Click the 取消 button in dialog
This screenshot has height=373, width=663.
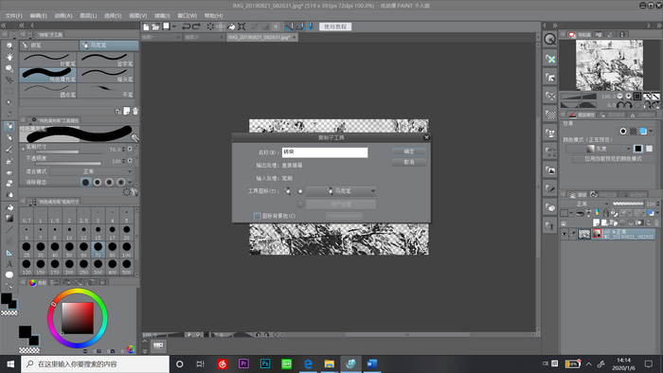[x=409, y=162]
